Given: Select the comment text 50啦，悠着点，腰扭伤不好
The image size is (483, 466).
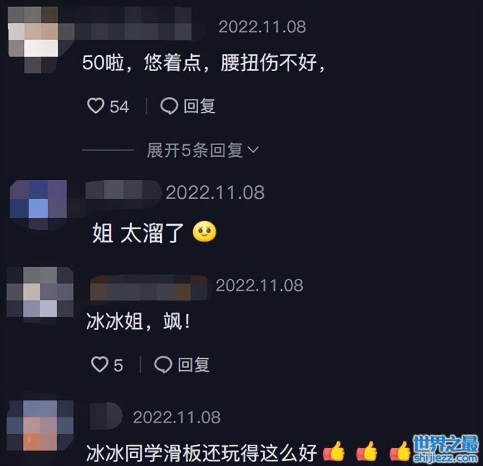Looking at the screenshot, I should pyautogui.click(x=203, y=63).
